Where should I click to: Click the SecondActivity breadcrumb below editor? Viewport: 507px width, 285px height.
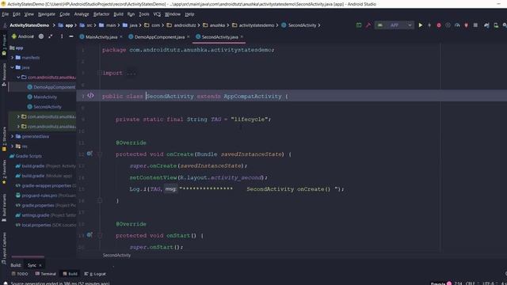point(116,255)
